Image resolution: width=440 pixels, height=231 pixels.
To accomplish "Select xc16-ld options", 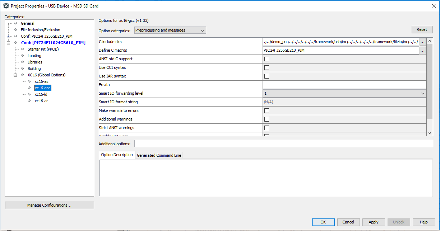I will (x=41, y=94).
